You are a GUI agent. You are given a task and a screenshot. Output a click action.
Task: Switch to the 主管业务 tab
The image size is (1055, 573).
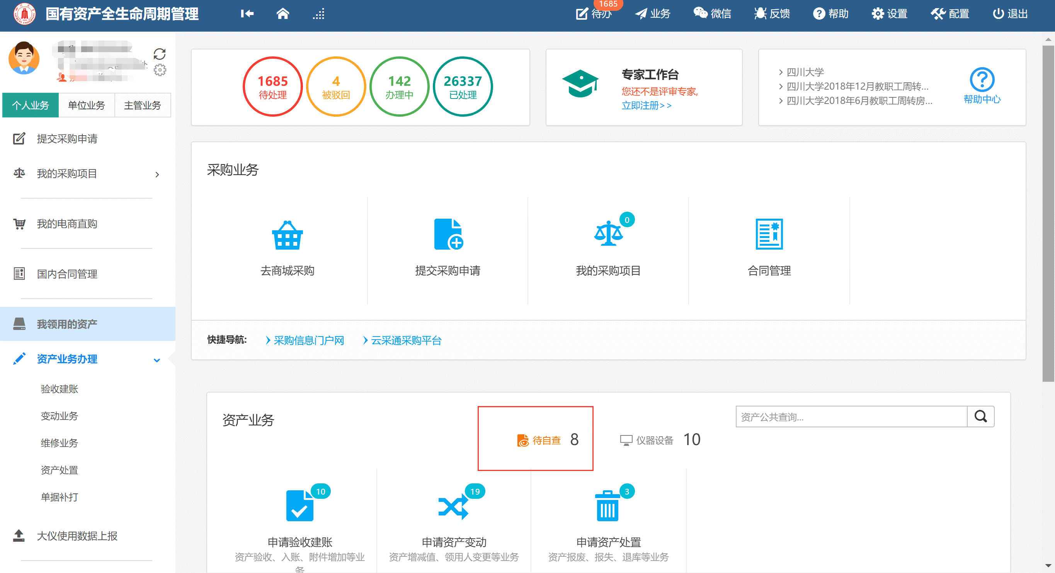tap(142, 105)
